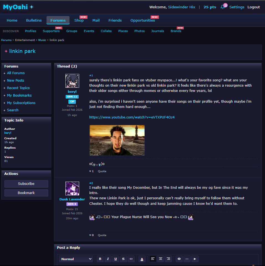Viewport: 265px width, 266px height.
Task: Open the YouTube link in beryl's post
Action: coord(132,117)
